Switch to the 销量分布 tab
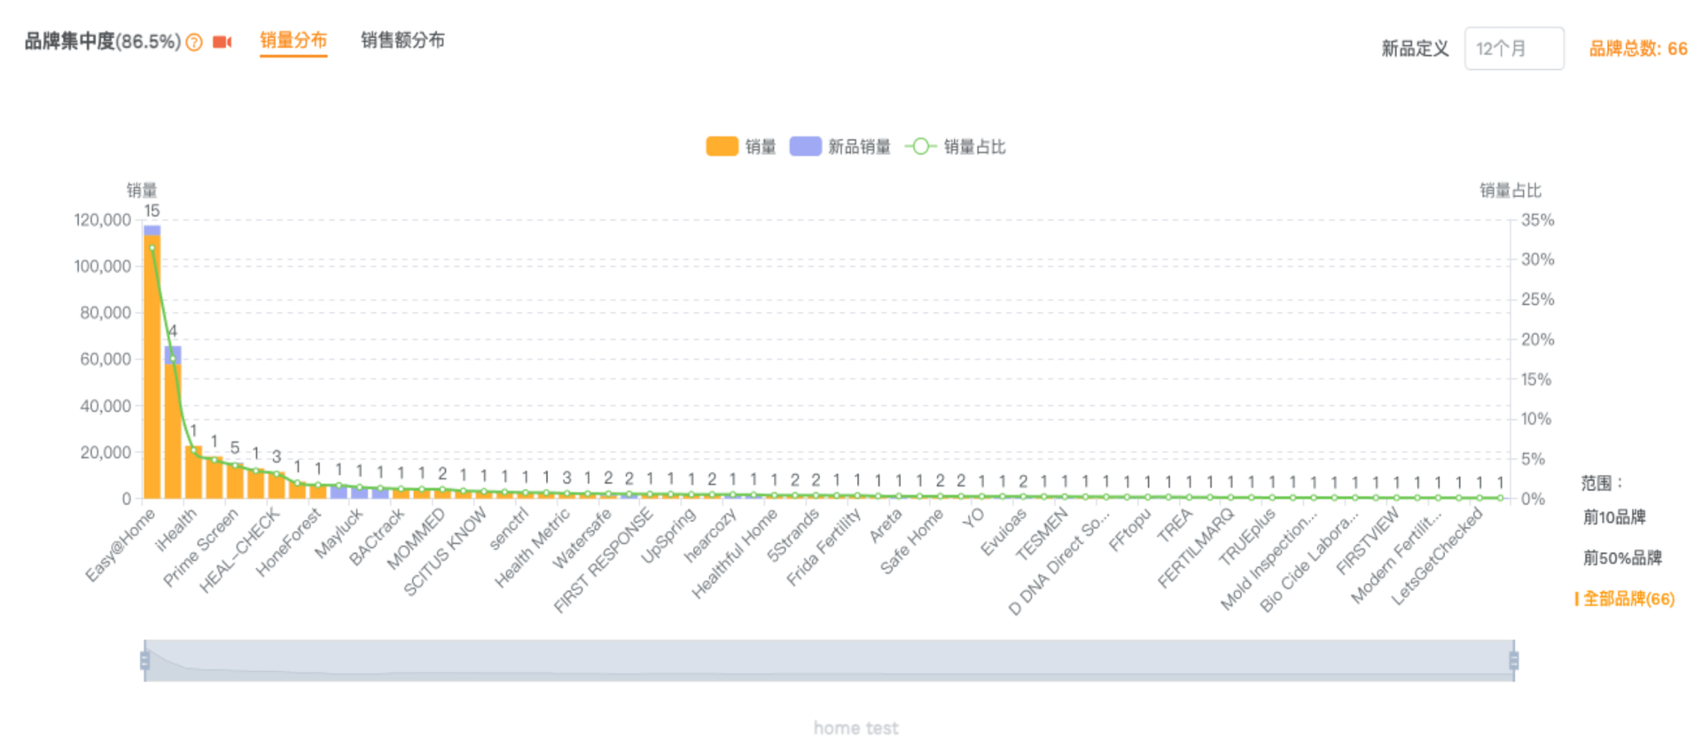Image resolution: width=1702 pixels, height=747 pixels. tap(293, 41)
